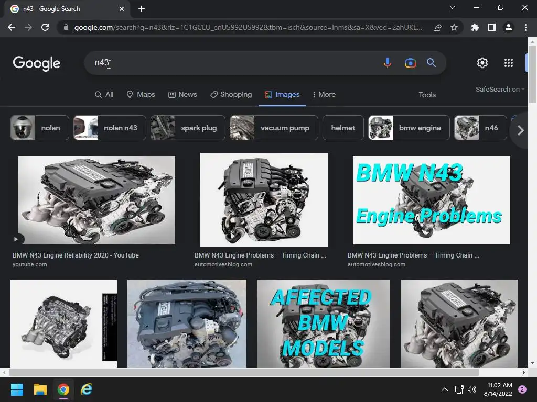Open the Chrome side panel icon
The height and width of the screenshot is (402, 537).
492,27
